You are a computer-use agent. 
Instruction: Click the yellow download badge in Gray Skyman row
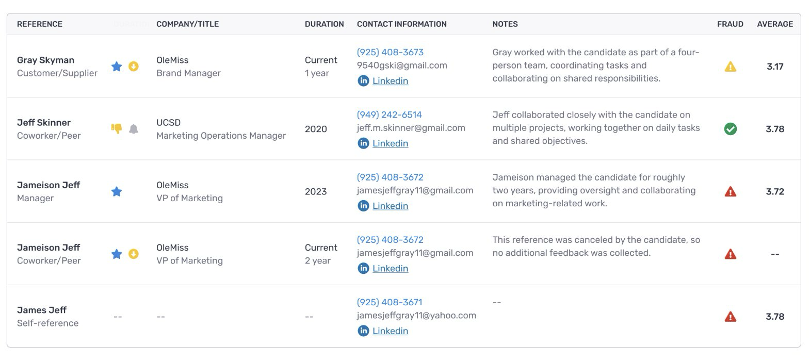(x=134, y=67)
